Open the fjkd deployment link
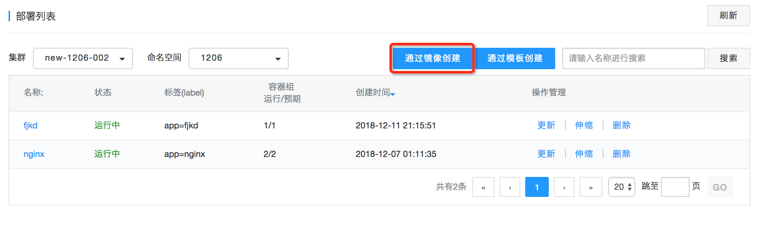The width and height of the screenshot is (761, 229). click(30, 126)
